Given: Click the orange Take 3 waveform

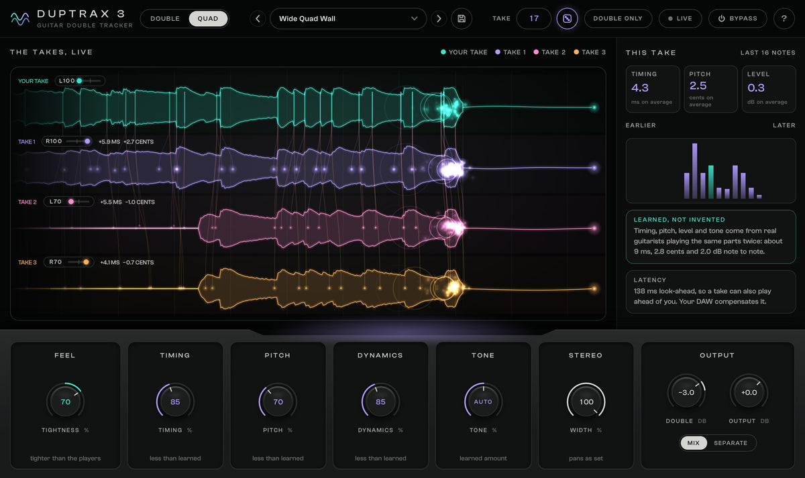Looking at the screenshot, I should [x=332, y=288].
